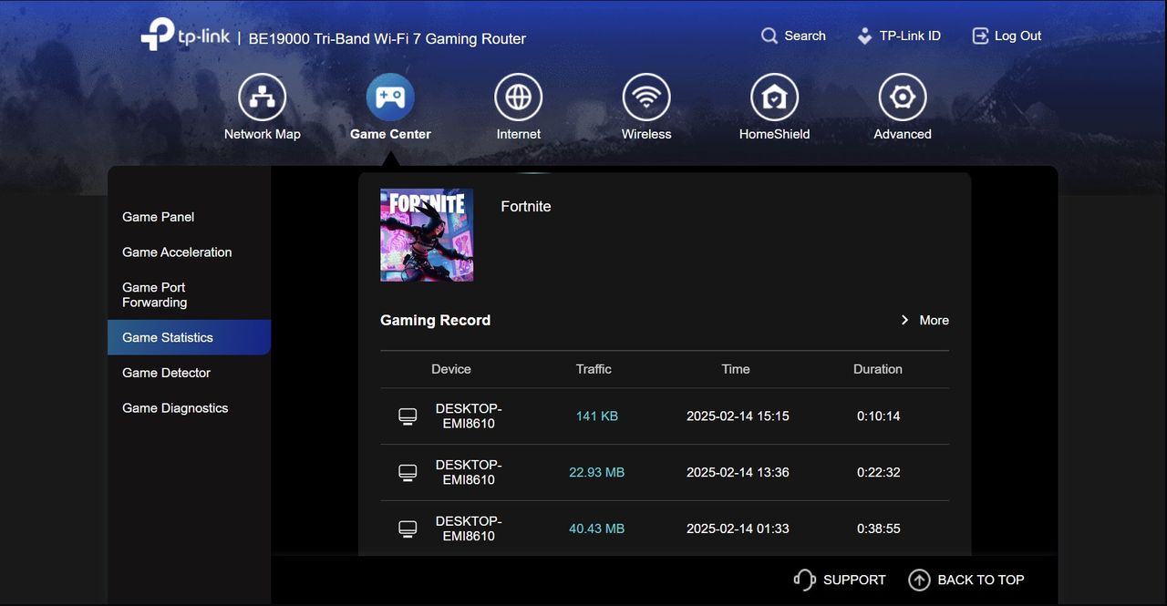Click time 2025-02-14 13:36
Viewport: 1167px width, 606px height.
click(738, 472)
